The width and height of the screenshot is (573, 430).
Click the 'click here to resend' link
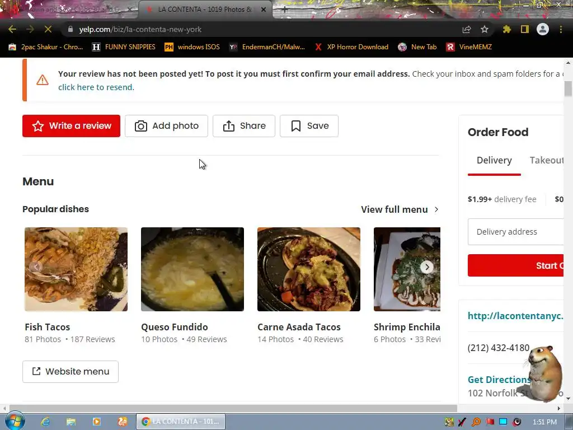point(96,87)
